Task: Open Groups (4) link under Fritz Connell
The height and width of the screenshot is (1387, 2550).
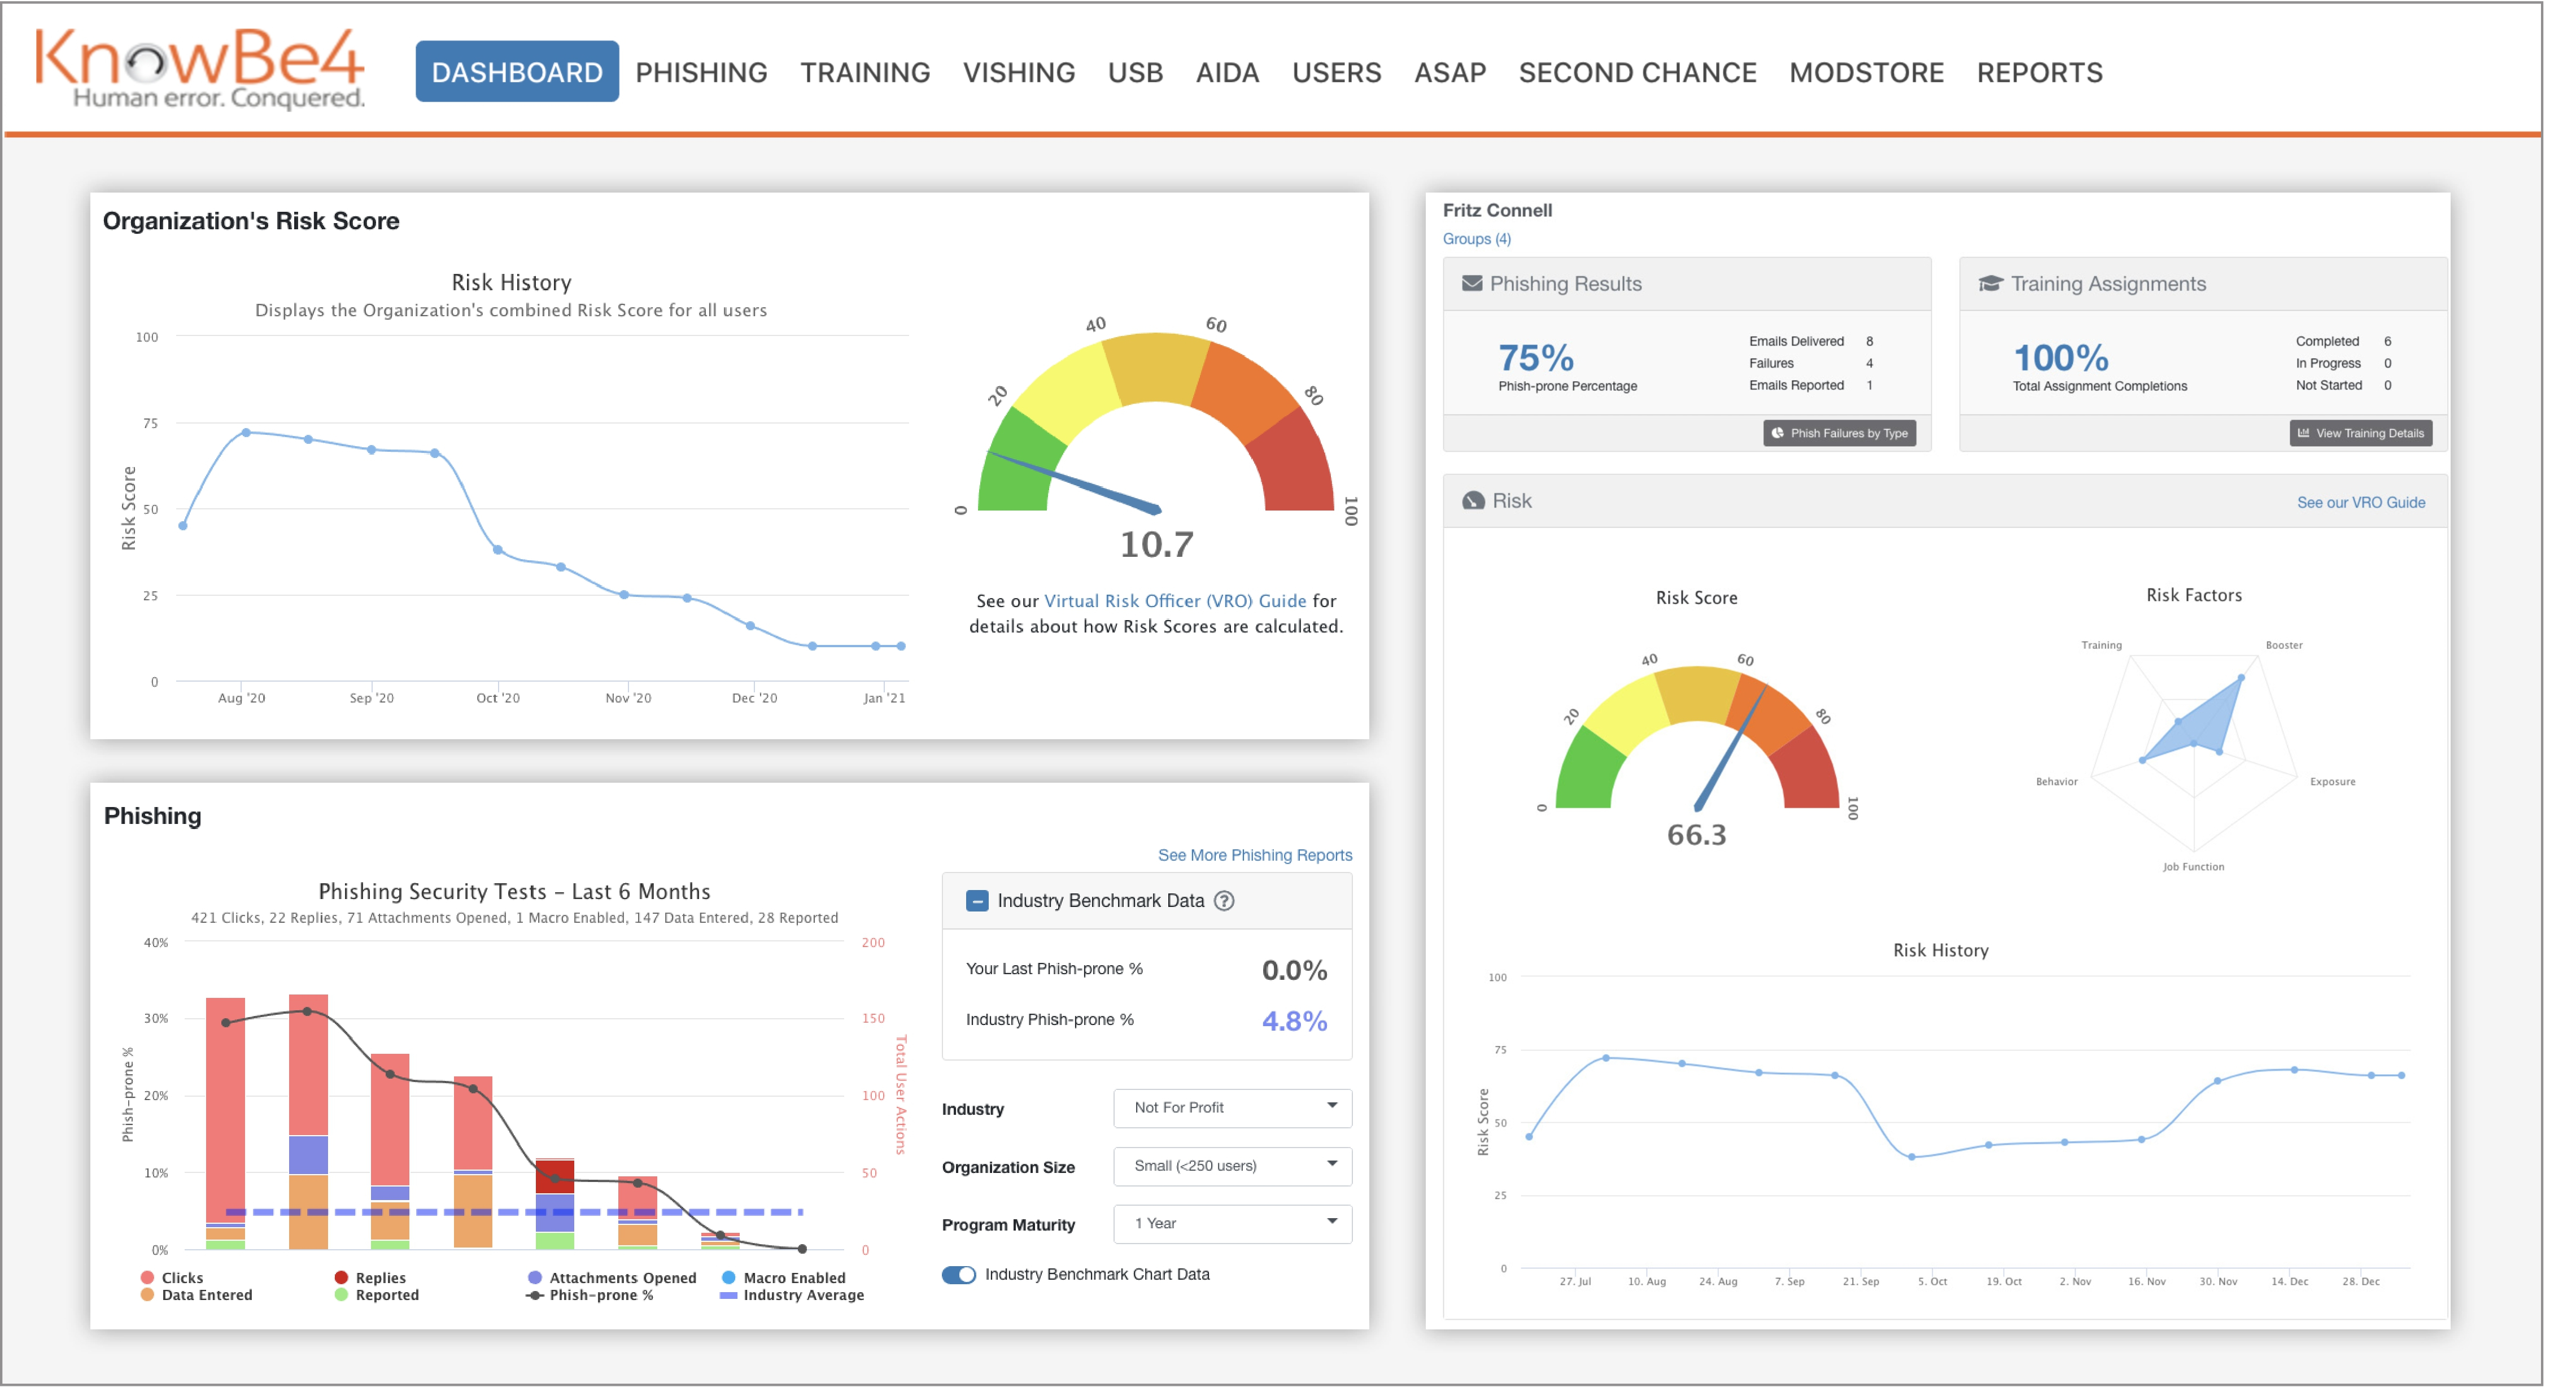Action: click(x=1476, y=239)
